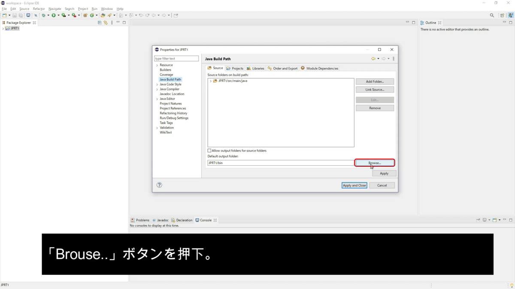Expand the JPRT1/src/main/java source folder
This screenshot has height=289, width=515.
(210, 81)
